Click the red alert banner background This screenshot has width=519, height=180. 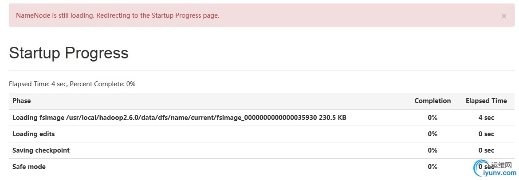(261, 15)
